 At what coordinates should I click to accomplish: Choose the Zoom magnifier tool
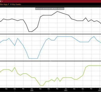[x=61, y=9]
